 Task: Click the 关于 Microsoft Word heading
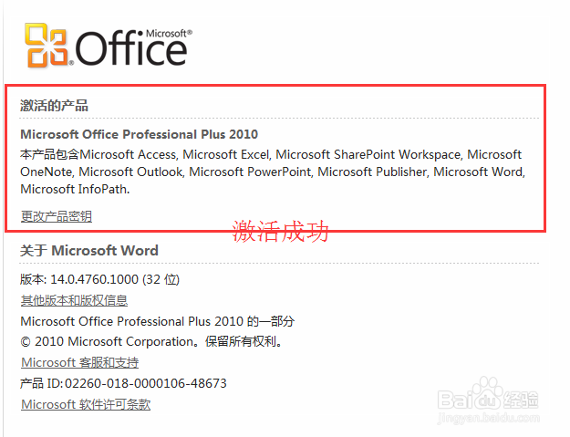[88, 251]
